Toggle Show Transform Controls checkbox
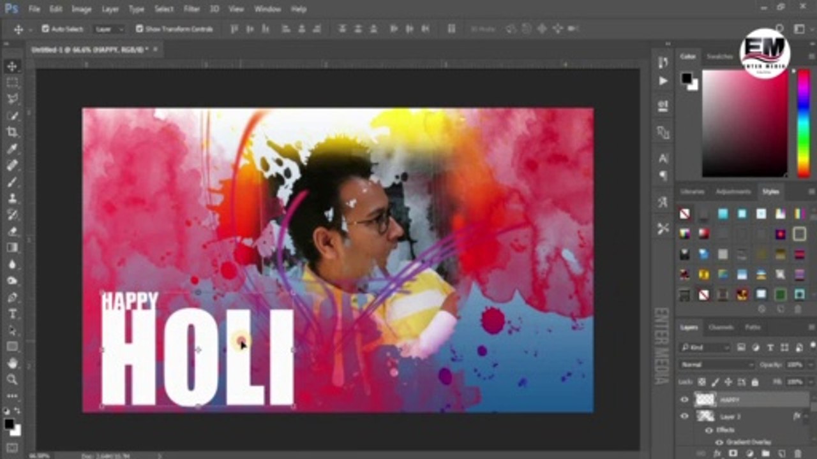 [x=139, y=29]
